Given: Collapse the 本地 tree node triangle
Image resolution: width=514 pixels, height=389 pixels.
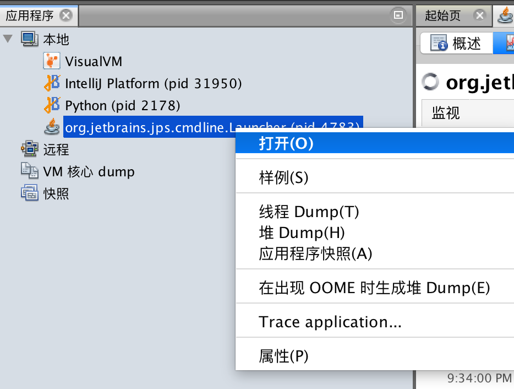Looking at the screenshot, I should coord(8,39).
